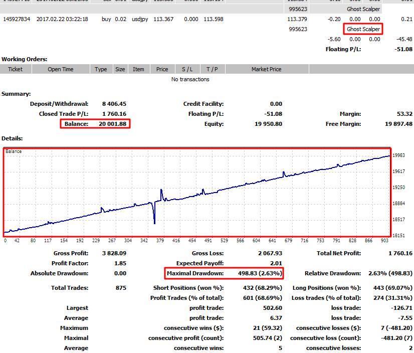Click the Total Net Profit value in Details
Image resolution: width=414 pixels, height=353 pixels.
click(x=400, y=253)
